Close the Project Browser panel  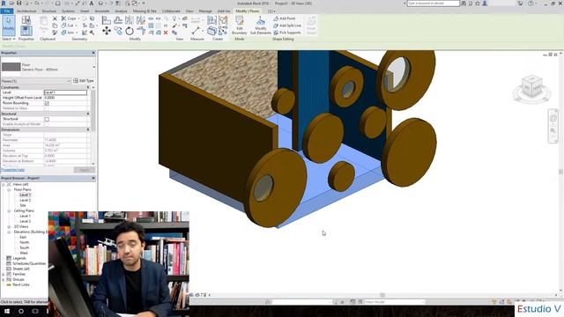[x=93, y=178]
